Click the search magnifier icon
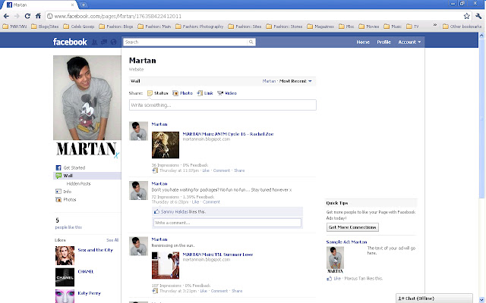 tap(251, 42)
